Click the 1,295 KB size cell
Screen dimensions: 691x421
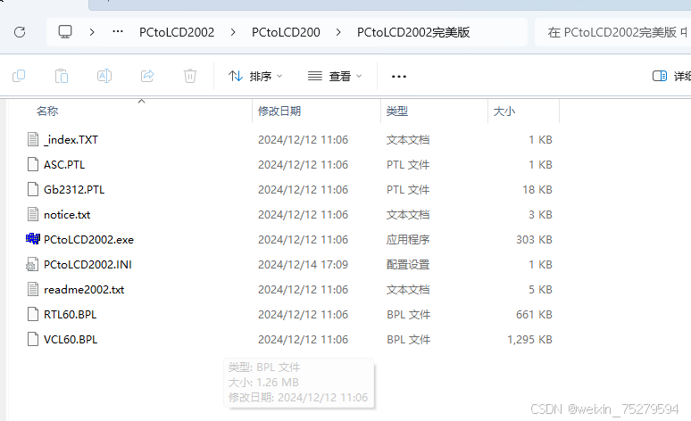point(529,340)
